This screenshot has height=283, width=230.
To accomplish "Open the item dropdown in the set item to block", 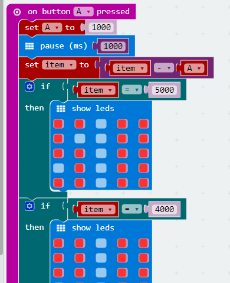I will click(59, 65).
